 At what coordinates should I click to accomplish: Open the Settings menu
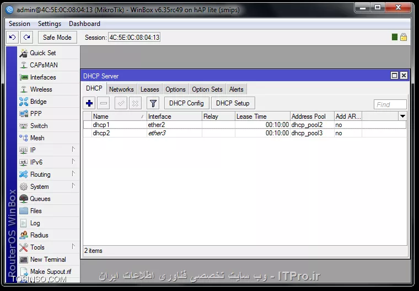tap(50, 24)
